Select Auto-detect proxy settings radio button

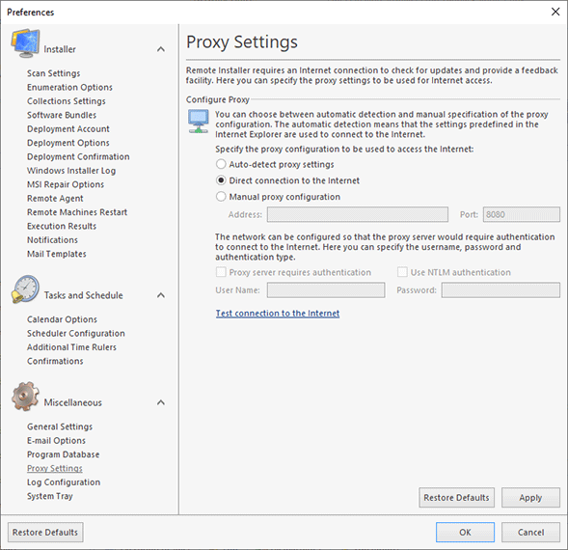pos(221,164)
